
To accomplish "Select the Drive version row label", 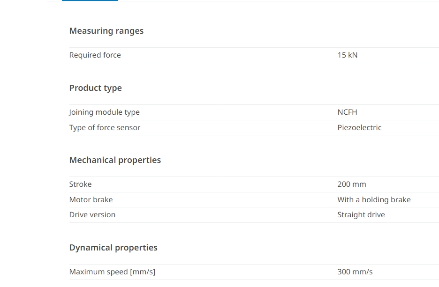I will click(x=92, y=214).
